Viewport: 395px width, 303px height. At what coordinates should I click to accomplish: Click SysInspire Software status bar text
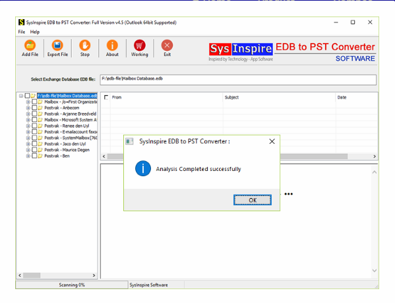pyautogui.click(x=148, y=285)
